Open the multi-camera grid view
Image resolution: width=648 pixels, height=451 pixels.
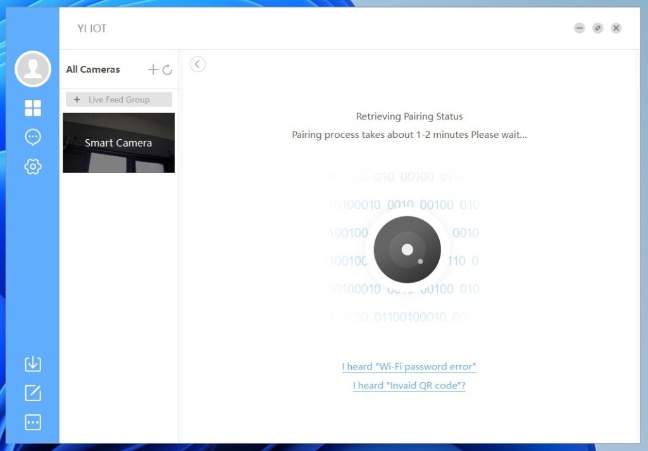pos(33,108)
